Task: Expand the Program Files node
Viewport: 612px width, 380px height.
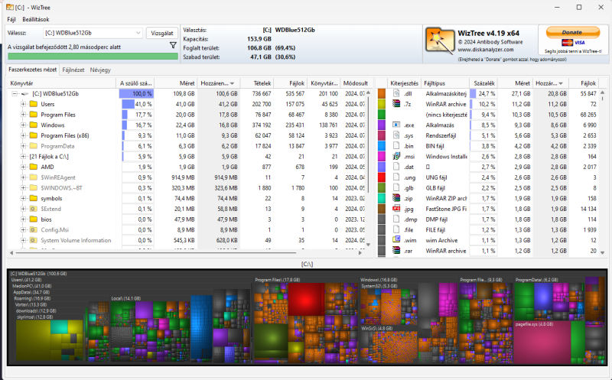Action: point(24,115)
